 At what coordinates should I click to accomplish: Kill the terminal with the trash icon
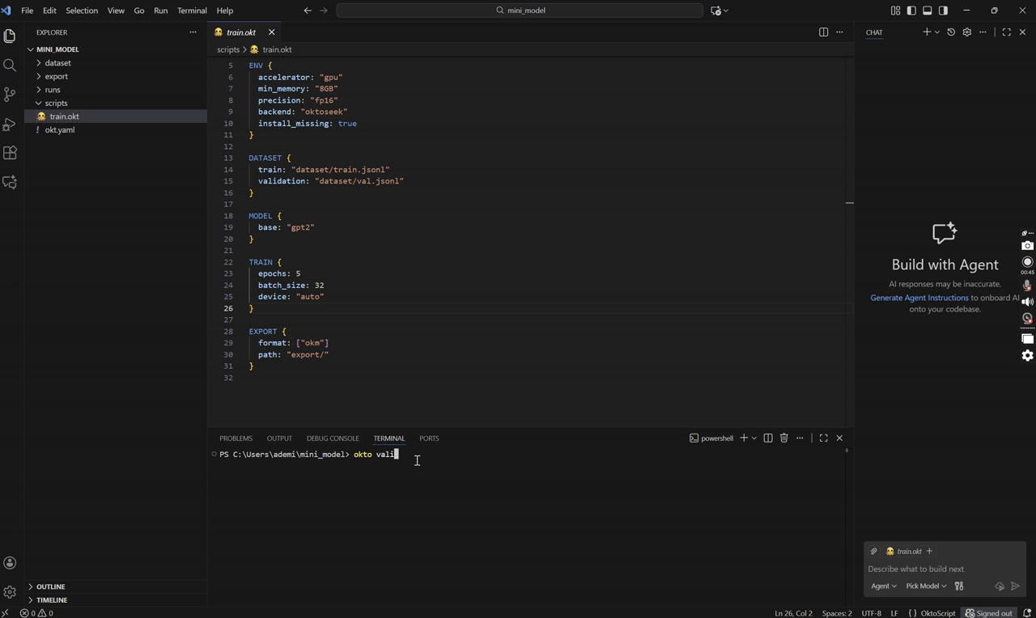pos(783,438)
